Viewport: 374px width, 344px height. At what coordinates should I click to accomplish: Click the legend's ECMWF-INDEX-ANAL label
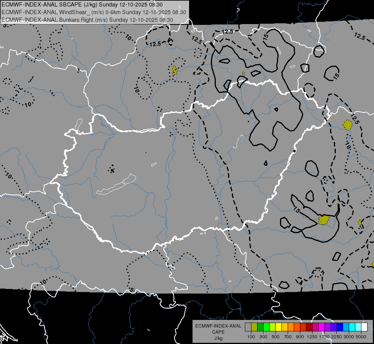tap(218, 326)
